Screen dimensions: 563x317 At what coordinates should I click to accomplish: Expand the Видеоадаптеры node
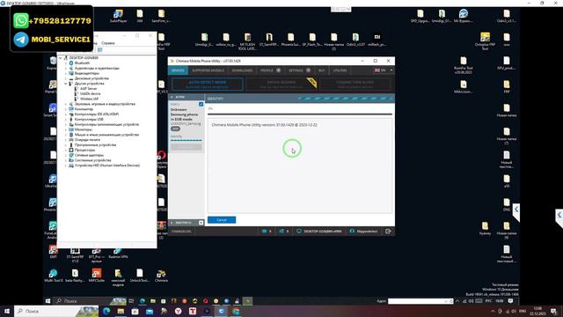click(66, 73)
